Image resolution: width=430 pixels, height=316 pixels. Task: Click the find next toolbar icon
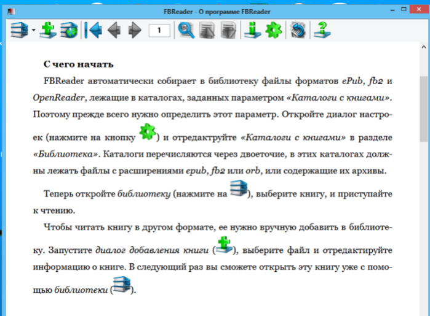[x=228, y=30]
